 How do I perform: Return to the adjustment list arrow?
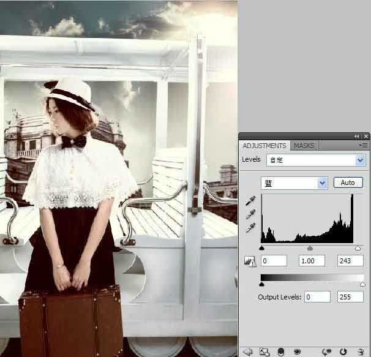[x=248, y=351]
